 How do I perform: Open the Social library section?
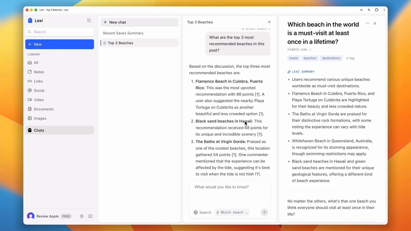(x=60, y=90)
